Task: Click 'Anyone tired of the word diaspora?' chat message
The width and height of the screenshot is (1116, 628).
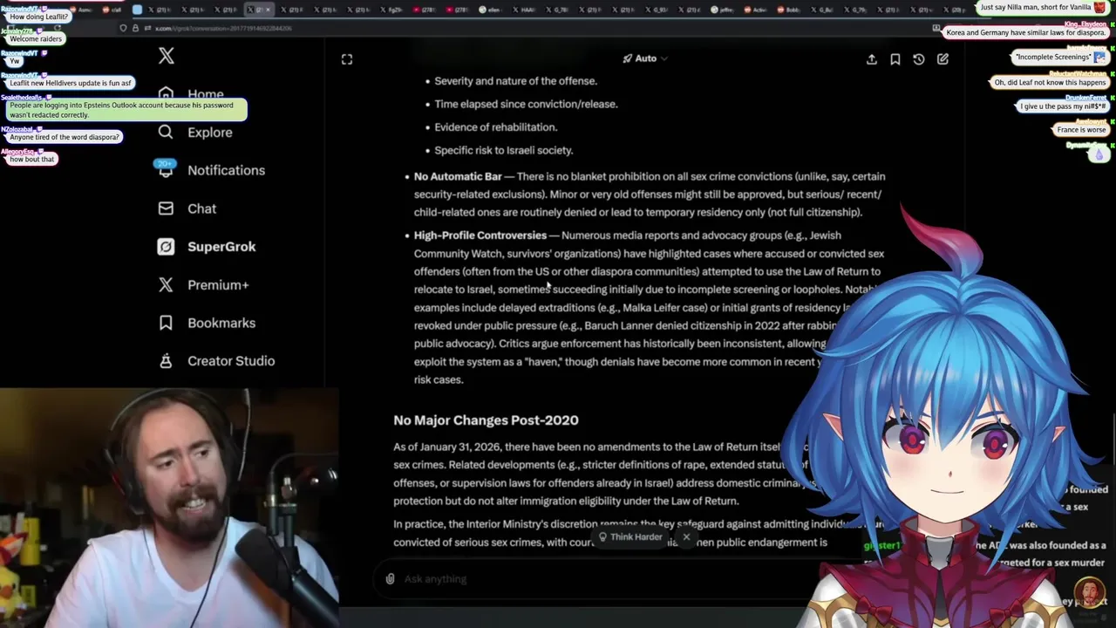Action: pos(65,137)
